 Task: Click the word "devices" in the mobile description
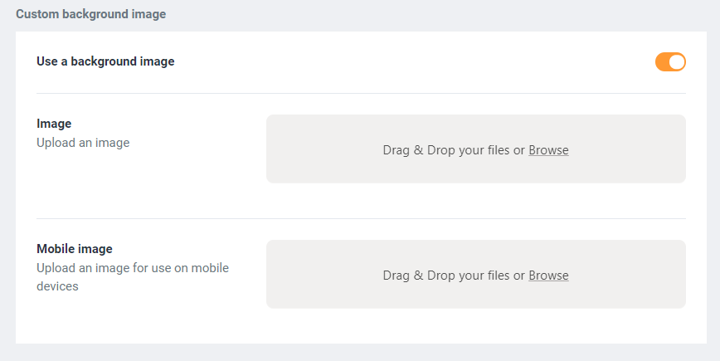click(x=57, y=286)
